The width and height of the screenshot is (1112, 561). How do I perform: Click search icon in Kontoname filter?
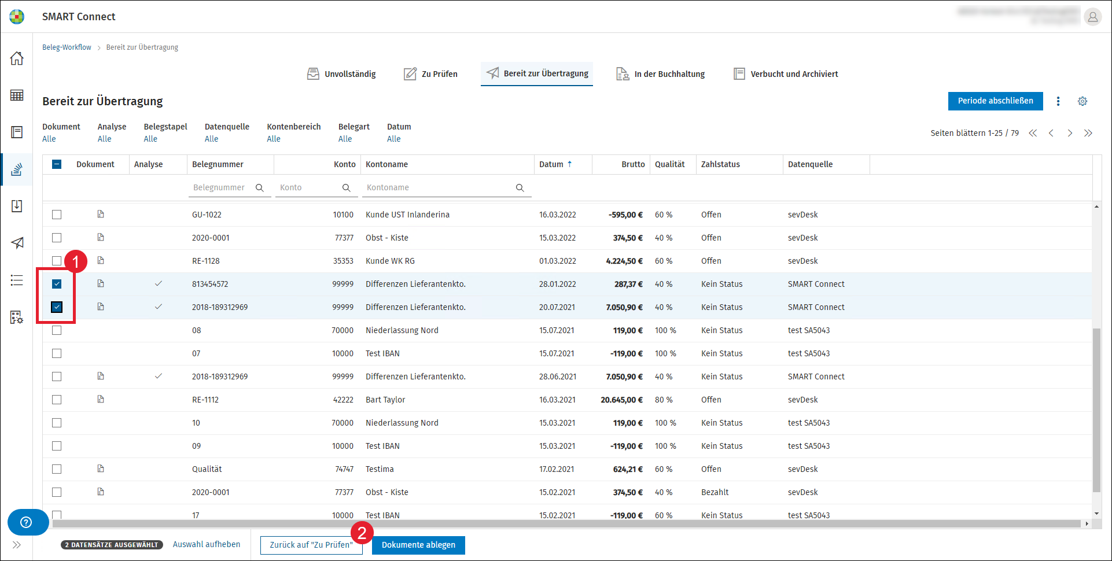point(520,187)
